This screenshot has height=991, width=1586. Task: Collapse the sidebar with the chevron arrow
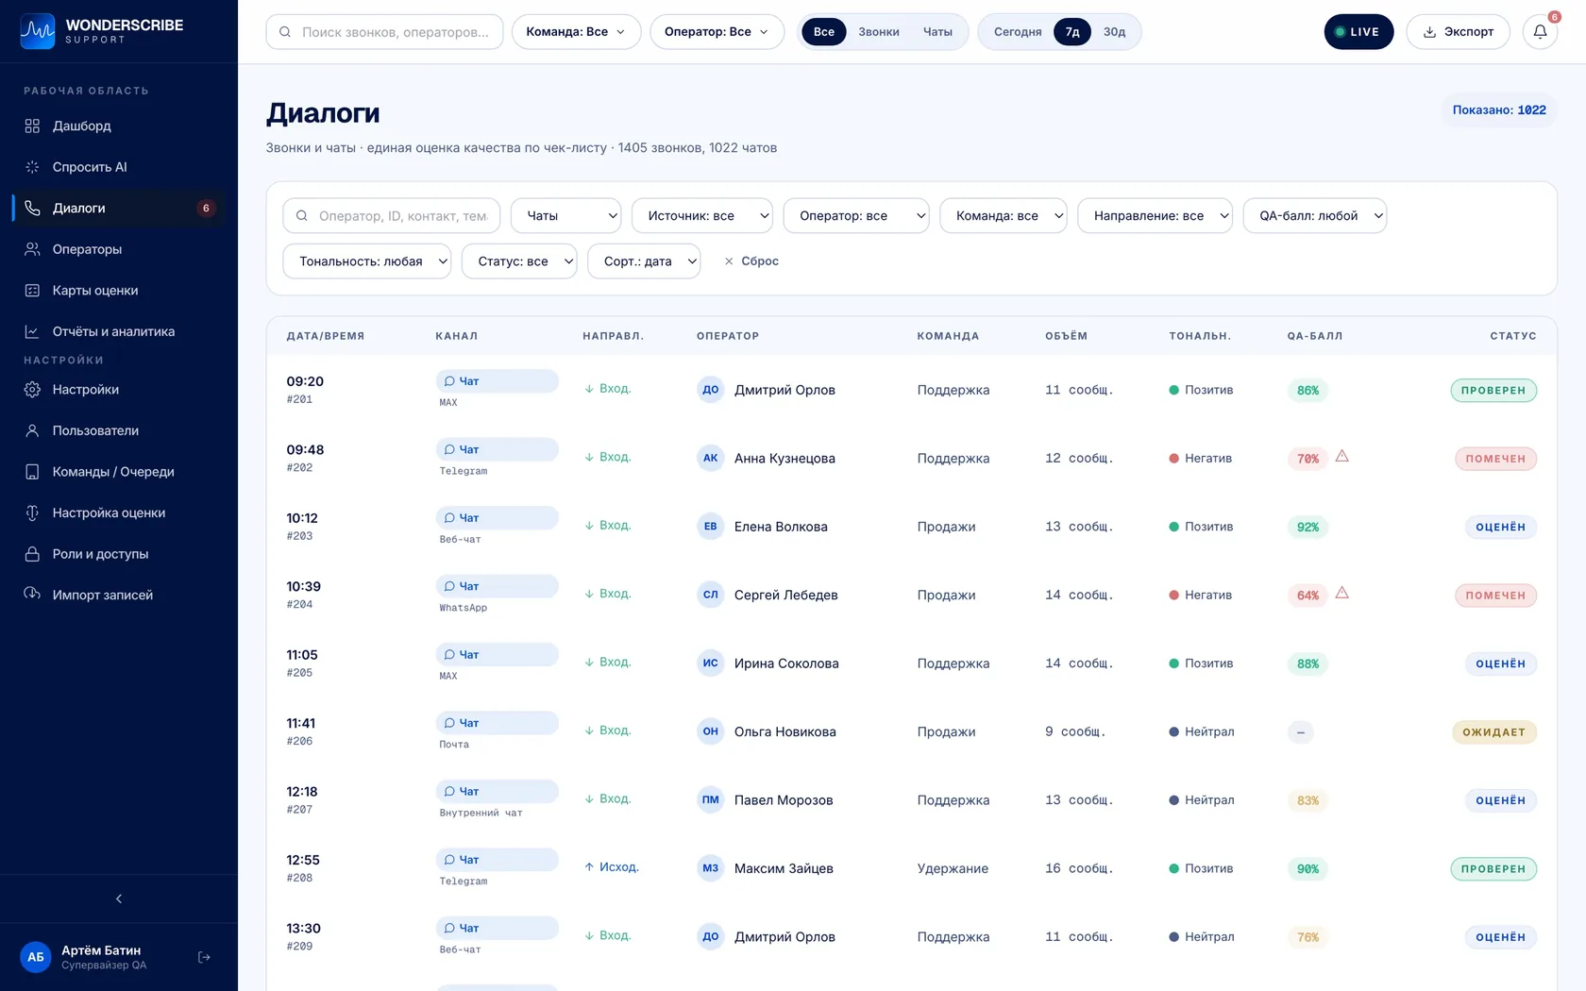119,899
